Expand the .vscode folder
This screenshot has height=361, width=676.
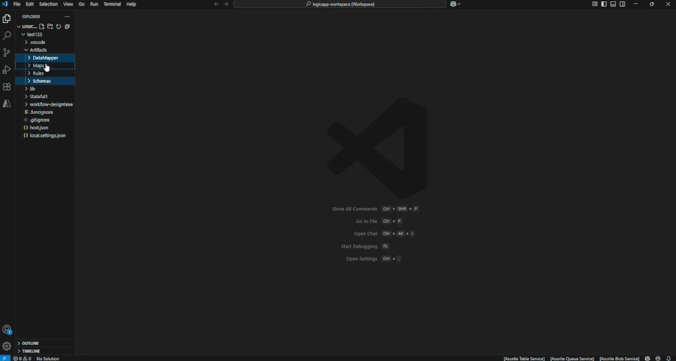pos(45,42)
